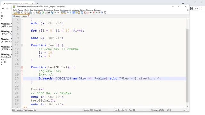Click the IN insert-mode status indicator

pyautogui.click(x=184, y=110)
